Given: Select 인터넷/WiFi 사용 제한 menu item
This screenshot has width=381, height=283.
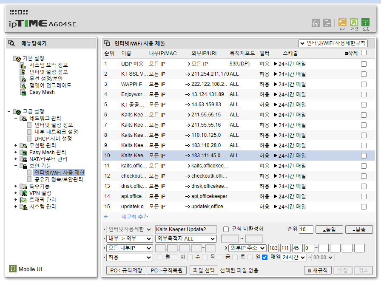Looking at the screenshot, I should point(59,173).
